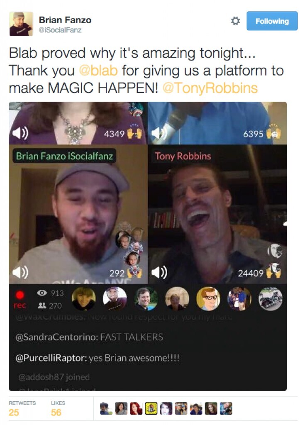Image resolution: width=305 pixels, height=425 pixels.
Task: Select the glasses cartoon viewer avatar
Action: click(x=208, y=298)
